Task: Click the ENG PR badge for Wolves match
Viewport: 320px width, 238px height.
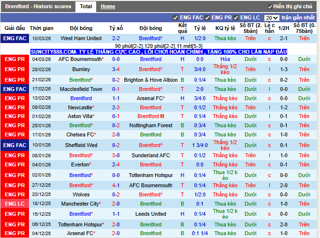Action: point(15,194)
